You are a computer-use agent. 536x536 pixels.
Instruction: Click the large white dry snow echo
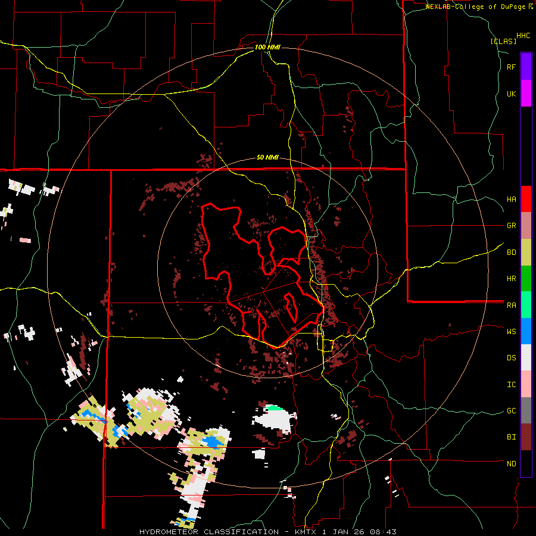click(274, 420)
